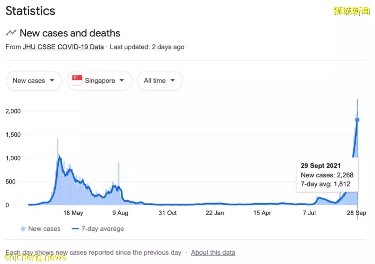Click the 18 May axis label

73,213
